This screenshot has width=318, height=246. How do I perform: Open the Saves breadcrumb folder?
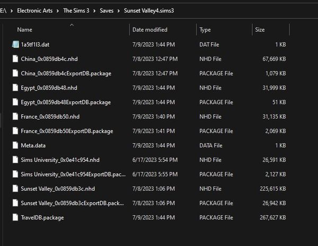[107, 11]
